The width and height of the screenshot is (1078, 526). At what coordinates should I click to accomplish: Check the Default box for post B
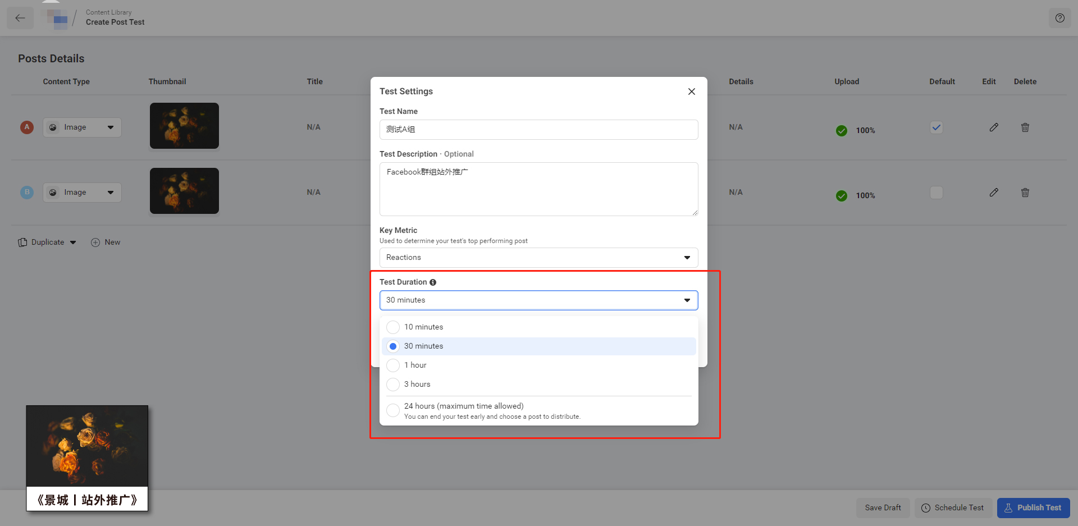[936, 193]
